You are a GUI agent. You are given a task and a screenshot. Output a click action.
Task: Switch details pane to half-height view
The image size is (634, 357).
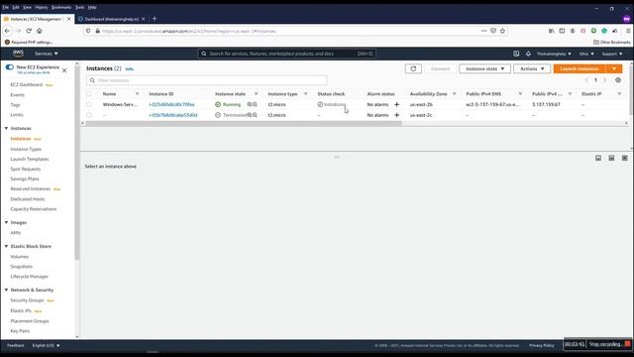tap(611, 158)
